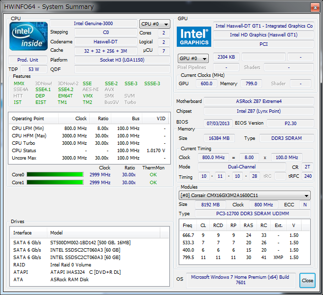Close the HWiNFO64 window with the X
Screen dimensions: 323x295
315,7
